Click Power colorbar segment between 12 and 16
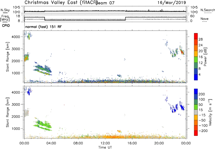 (x=196, y=60)
